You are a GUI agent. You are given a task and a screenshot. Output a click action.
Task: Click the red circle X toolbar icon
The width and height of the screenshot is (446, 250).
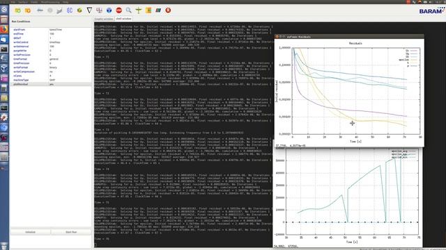pyautogui.click(x=168, y=10)
